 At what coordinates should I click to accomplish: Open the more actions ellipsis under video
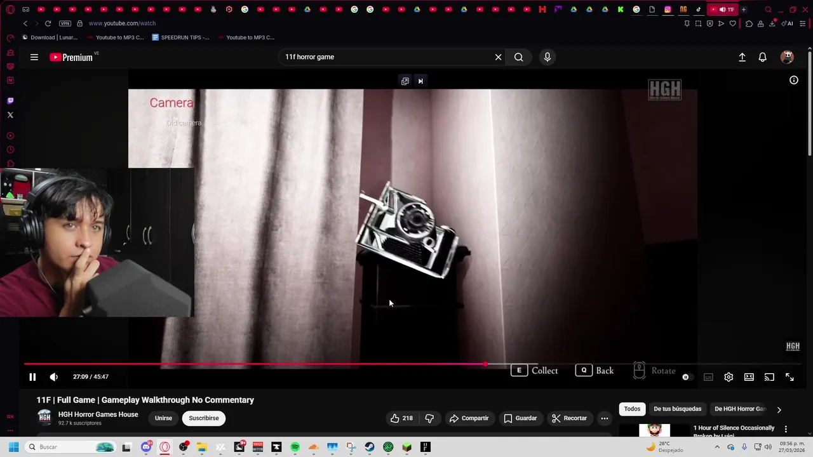coord(605,418)
